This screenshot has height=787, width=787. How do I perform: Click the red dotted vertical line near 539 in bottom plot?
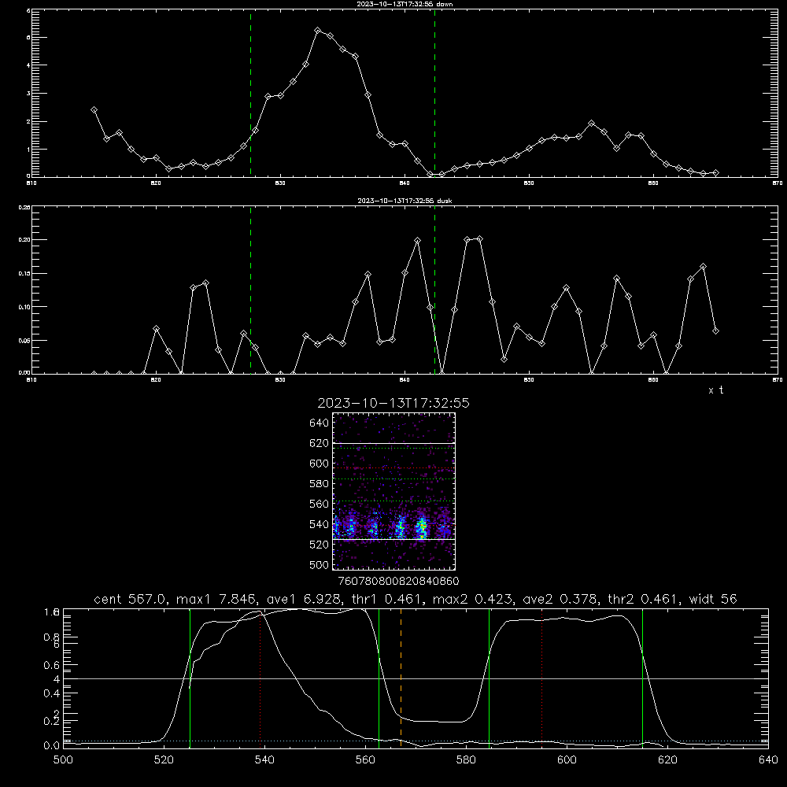point(260,678)
